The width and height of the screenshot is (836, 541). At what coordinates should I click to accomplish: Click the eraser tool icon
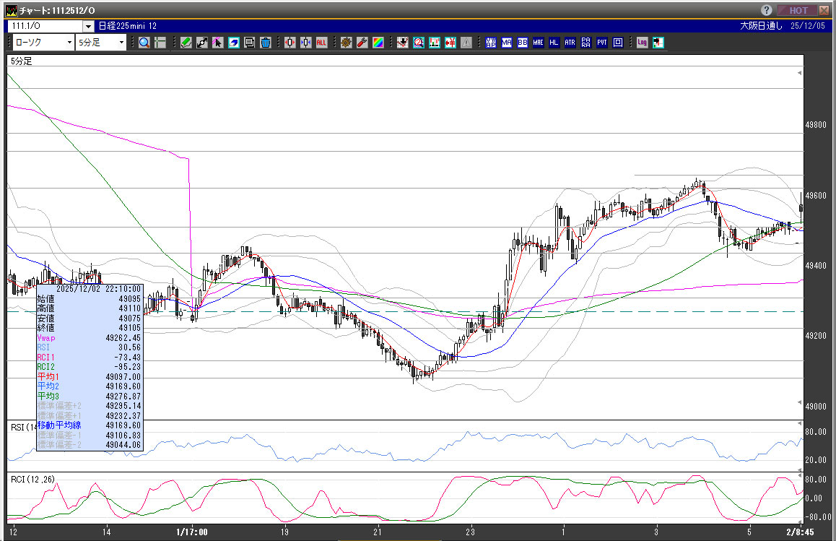[x=233, y=43]
